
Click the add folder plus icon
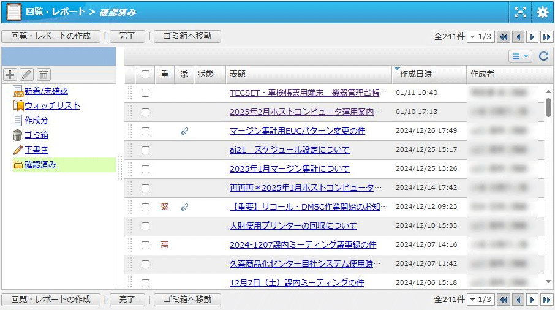coord(10,75)
